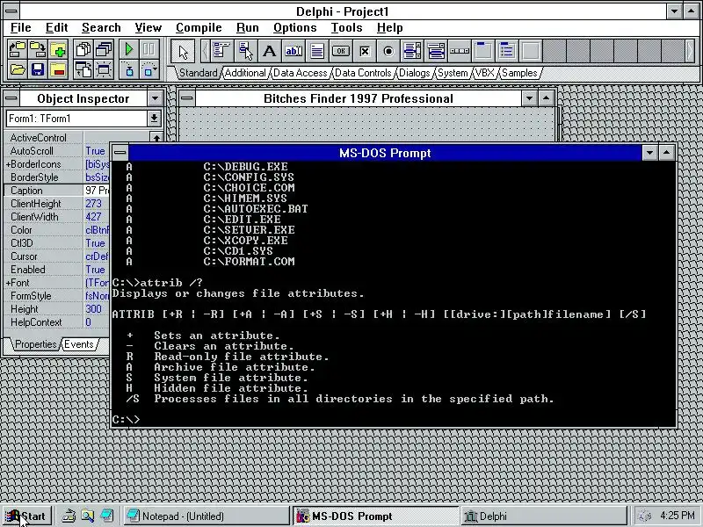Open the Compile menu

point(199,28)
